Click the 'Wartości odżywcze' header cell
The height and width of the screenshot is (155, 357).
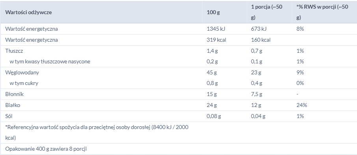pyautogui.click(x=28, y=13)
